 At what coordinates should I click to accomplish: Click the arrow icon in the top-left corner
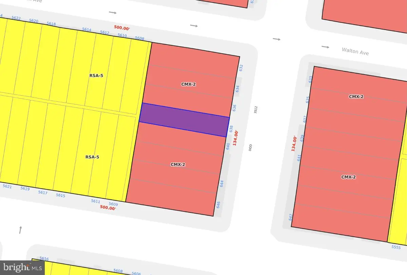click(113, 12)
